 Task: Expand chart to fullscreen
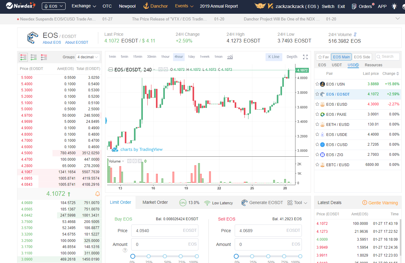coord(305,57)
